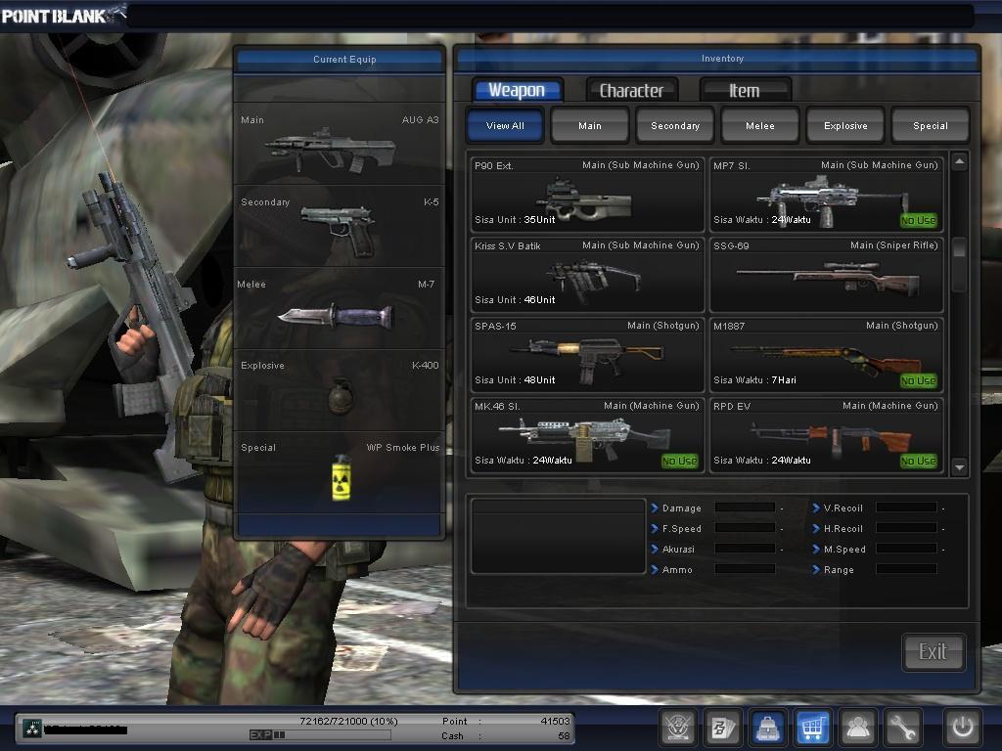Click the Exit button
1002x751 pixels.
point(933,652)
